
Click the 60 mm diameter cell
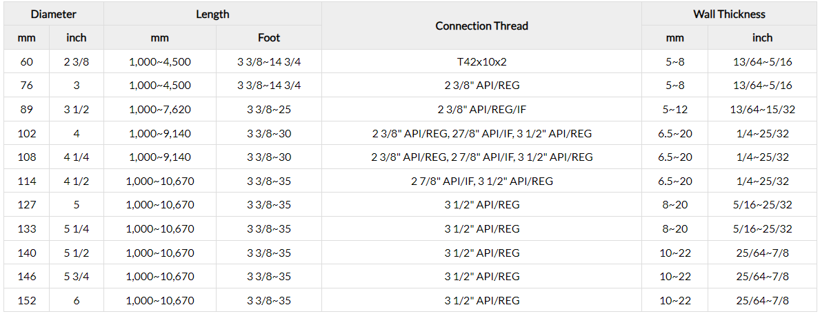click(x=26, y=62)
